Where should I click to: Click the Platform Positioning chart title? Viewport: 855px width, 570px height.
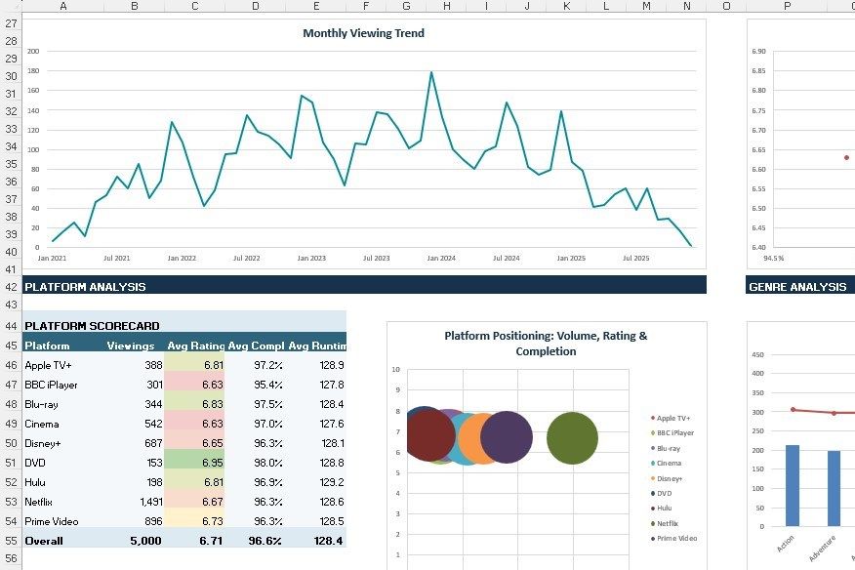coord(546,344)
